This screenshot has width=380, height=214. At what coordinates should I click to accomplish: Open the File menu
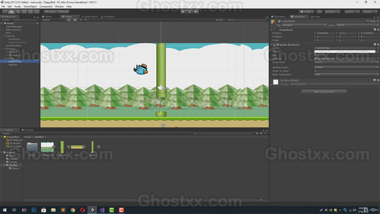(x=3, y=6)
